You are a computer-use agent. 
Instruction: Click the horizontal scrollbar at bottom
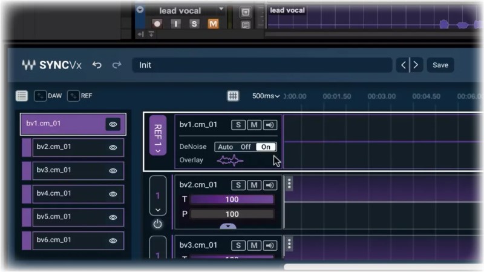[x=383, y=267]
